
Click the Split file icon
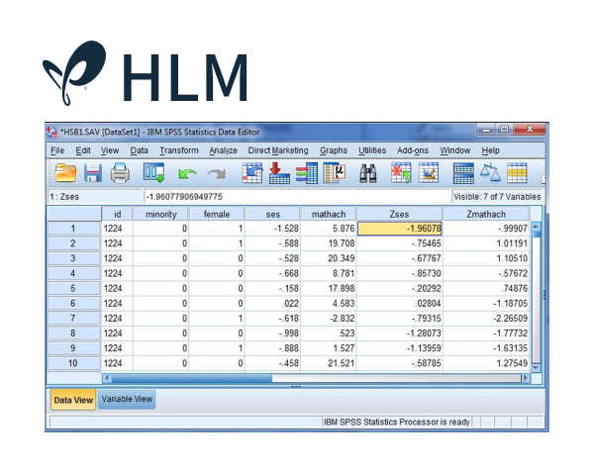point(463,173)
